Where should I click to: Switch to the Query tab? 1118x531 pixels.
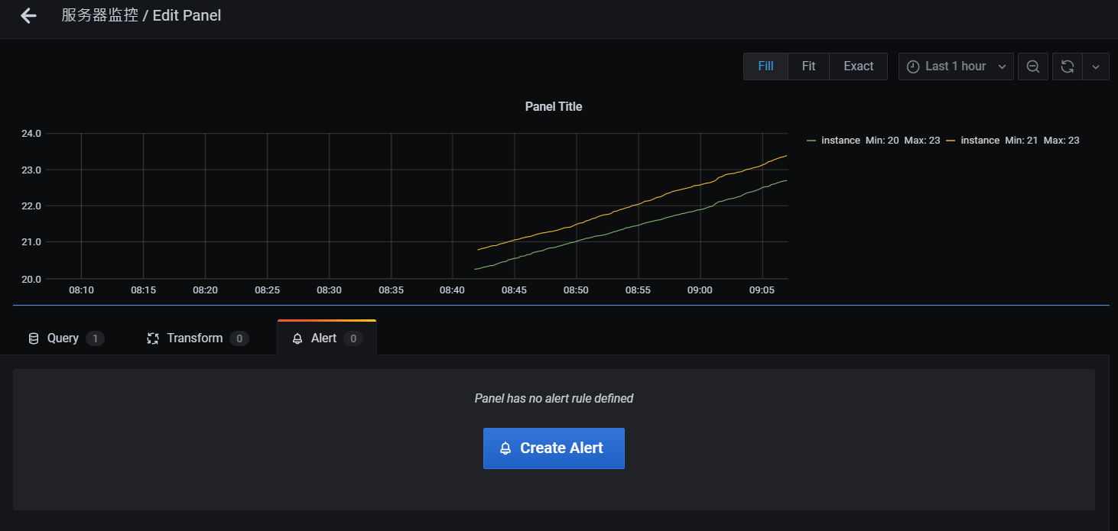pos(65,338)
